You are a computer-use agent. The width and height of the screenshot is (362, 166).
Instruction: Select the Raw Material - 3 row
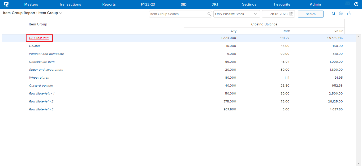point(41,109)
